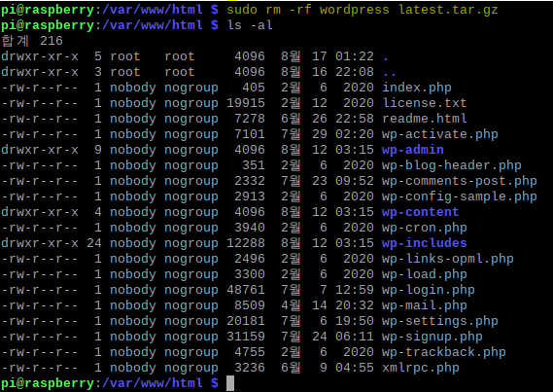Image resolution: width=553 pixels, height=392 pixels.
Task: Click file size 3940 of wp-cron.php
Action: point(250,228)
